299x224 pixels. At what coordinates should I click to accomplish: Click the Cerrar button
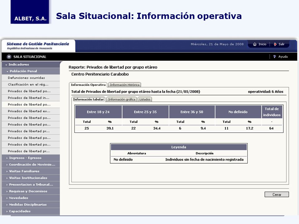click(277, 194)
